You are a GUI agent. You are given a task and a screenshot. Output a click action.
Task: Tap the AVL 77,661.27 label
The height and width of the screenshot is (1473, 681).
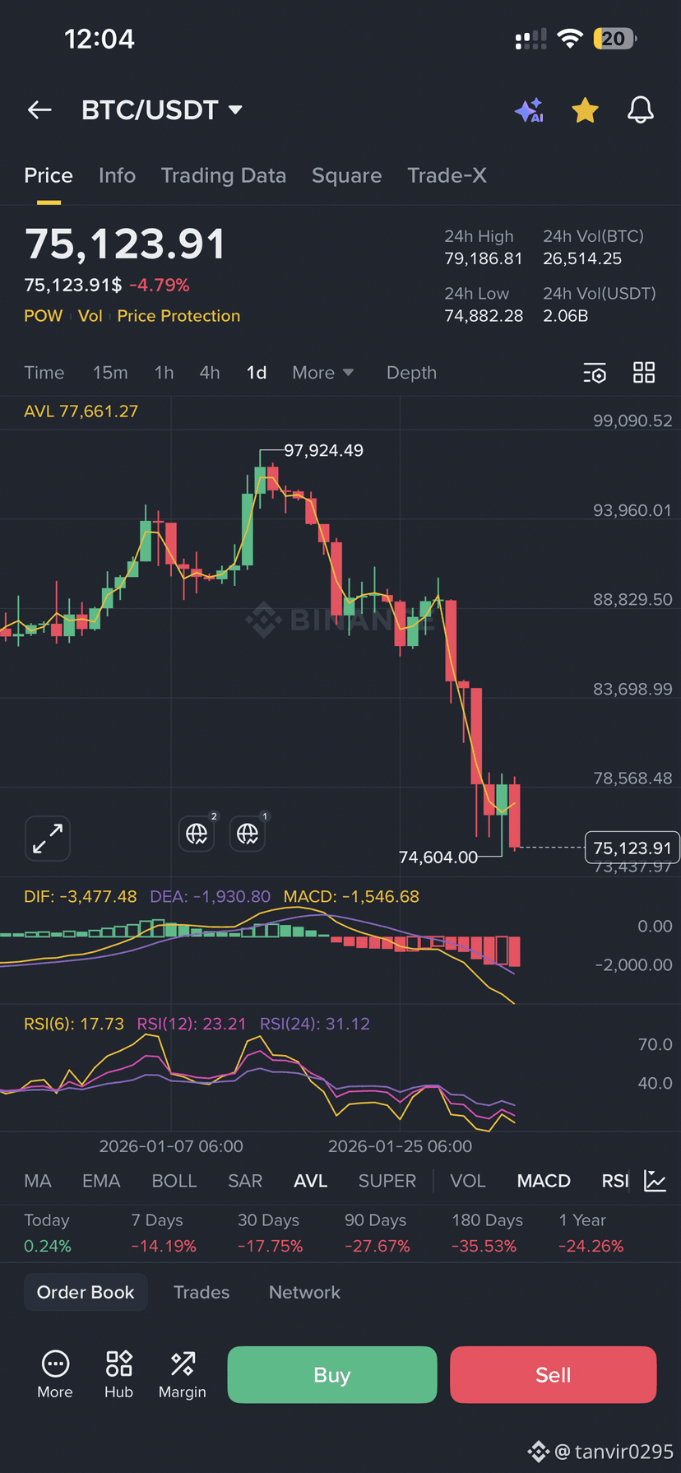81,411
